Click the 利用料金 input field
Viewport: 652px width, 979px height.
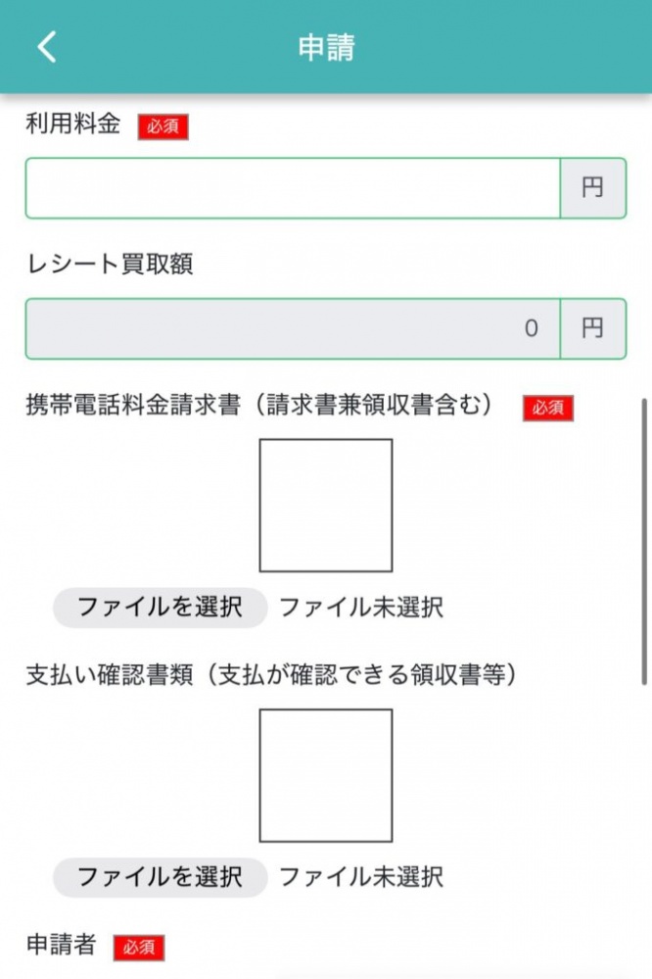293,188
